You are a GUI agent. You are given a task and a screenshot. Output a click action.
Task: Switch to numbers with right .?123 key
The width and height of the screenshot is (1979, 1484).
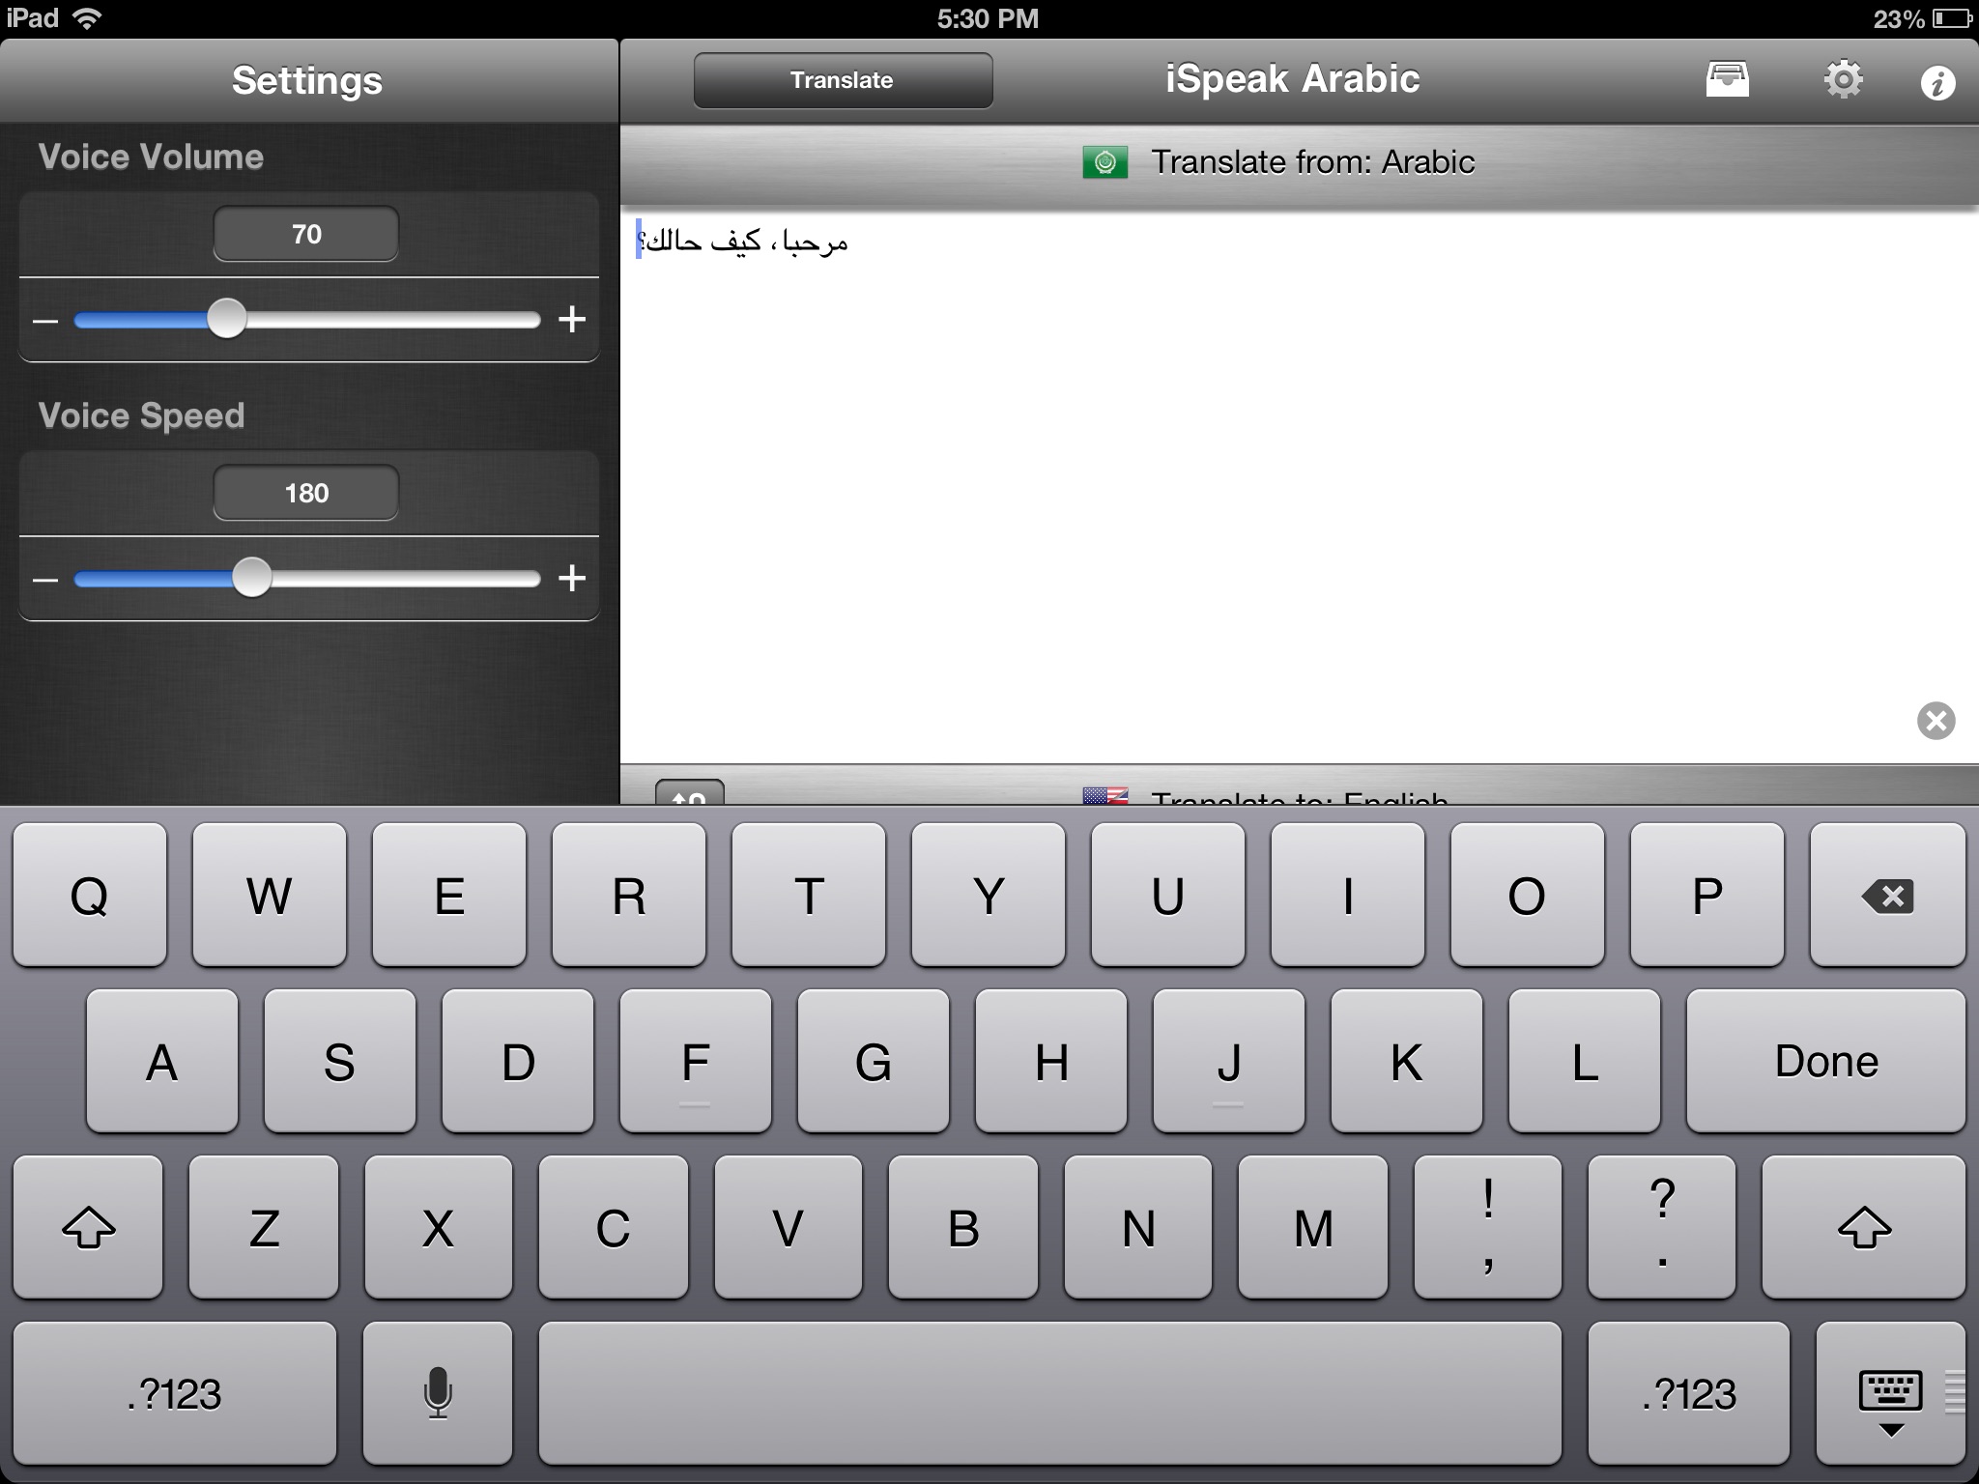click(1689, 1392)
